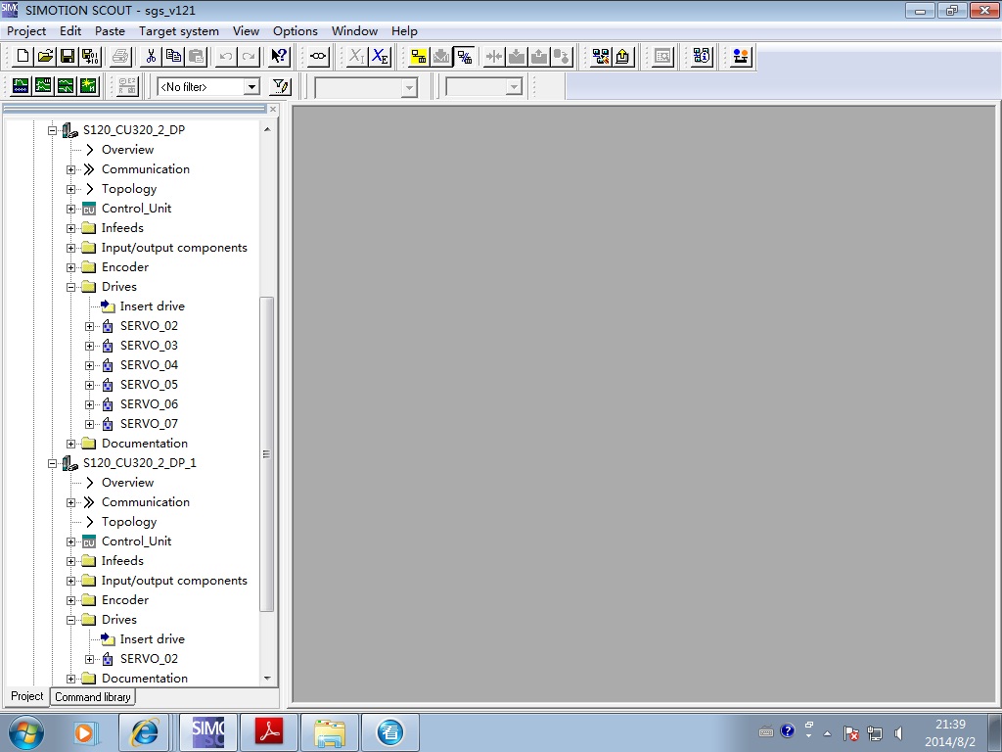1002x752 pixels.
Task: Click the orange-blue control panel icon
Action: pos(741,56)
